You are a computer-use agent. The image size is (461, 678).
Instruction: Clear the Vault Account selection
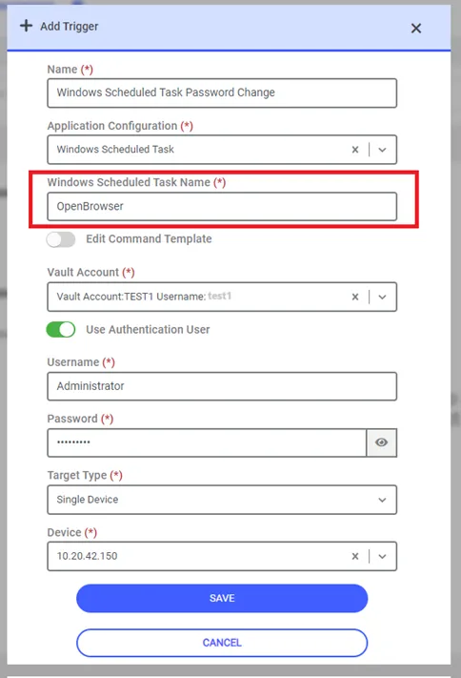355,298
